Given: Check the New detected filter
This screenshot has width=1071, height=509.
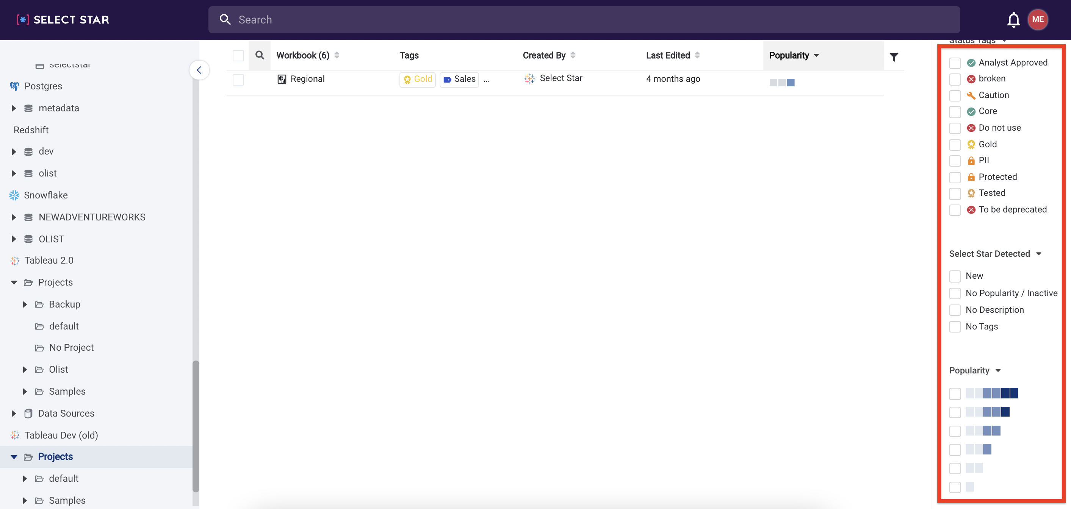Looking at the screenshot, I should coord(955,276).
